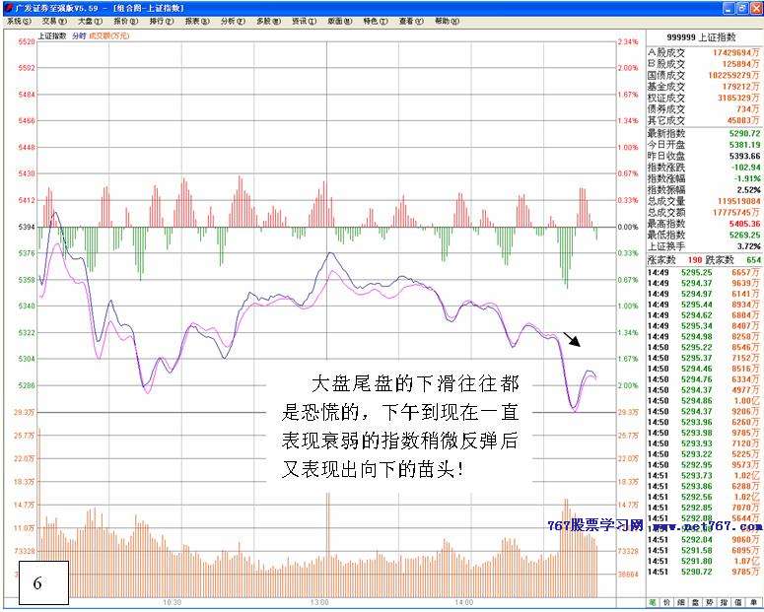This screenshot has width=764, height=612.
Task: Click the tall volume bar at 13:00
Action: 328,545
